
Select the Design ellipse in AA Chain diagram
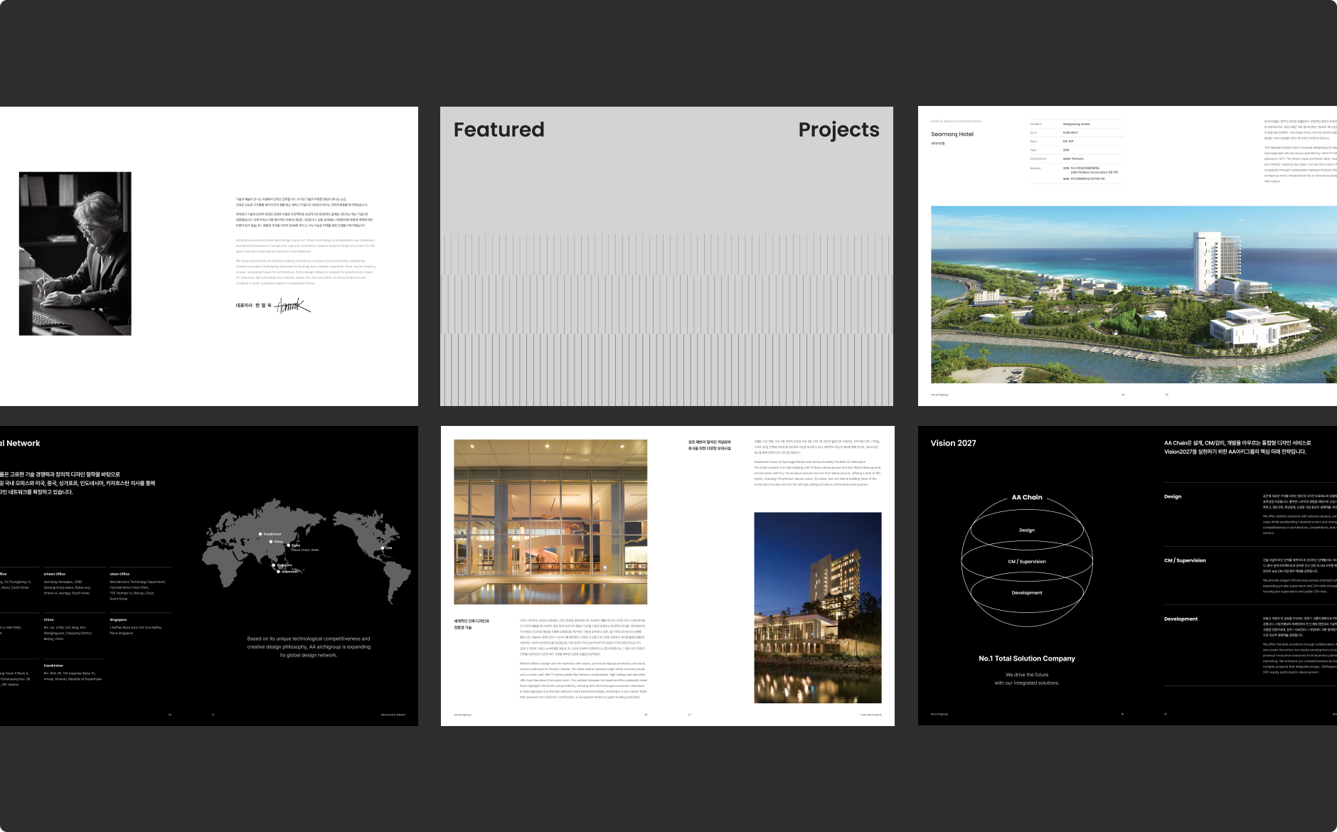(1026, 530)
